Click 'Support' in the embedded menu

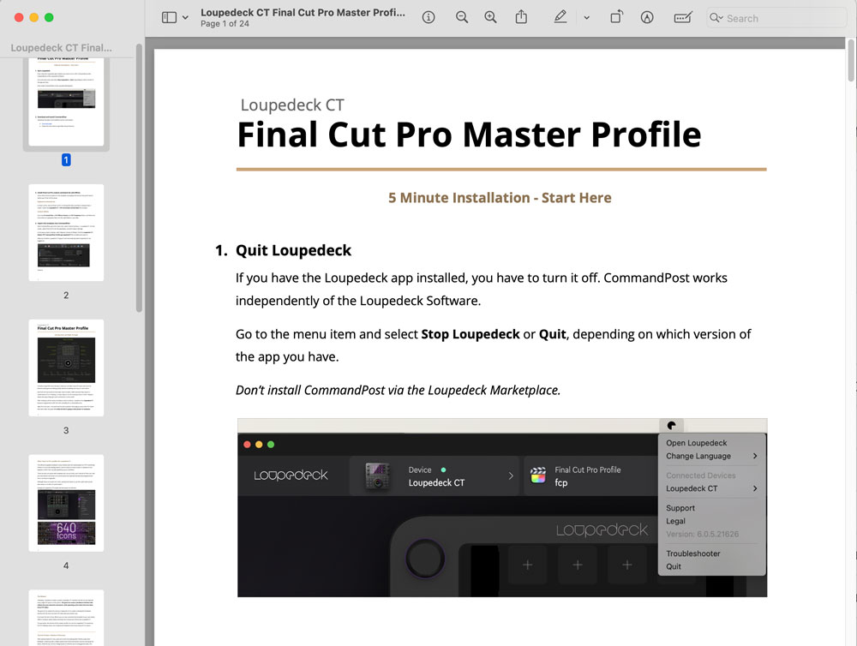(x=680, y=508)
